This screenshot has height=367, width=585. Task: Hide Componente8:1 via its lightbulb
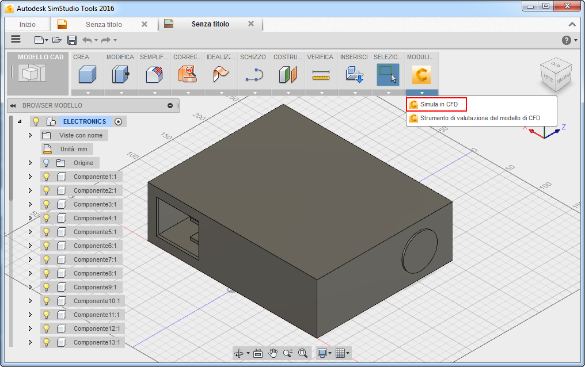[x=46, y=273]
